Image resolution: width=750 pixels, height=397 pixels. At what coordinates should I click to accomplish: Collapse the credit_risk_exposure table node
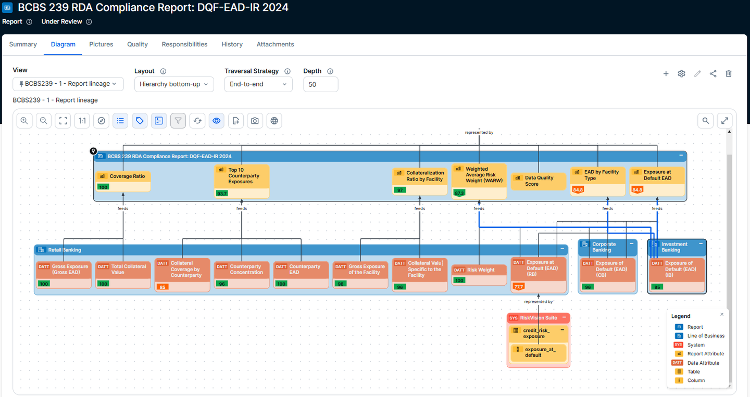point(562,330)
